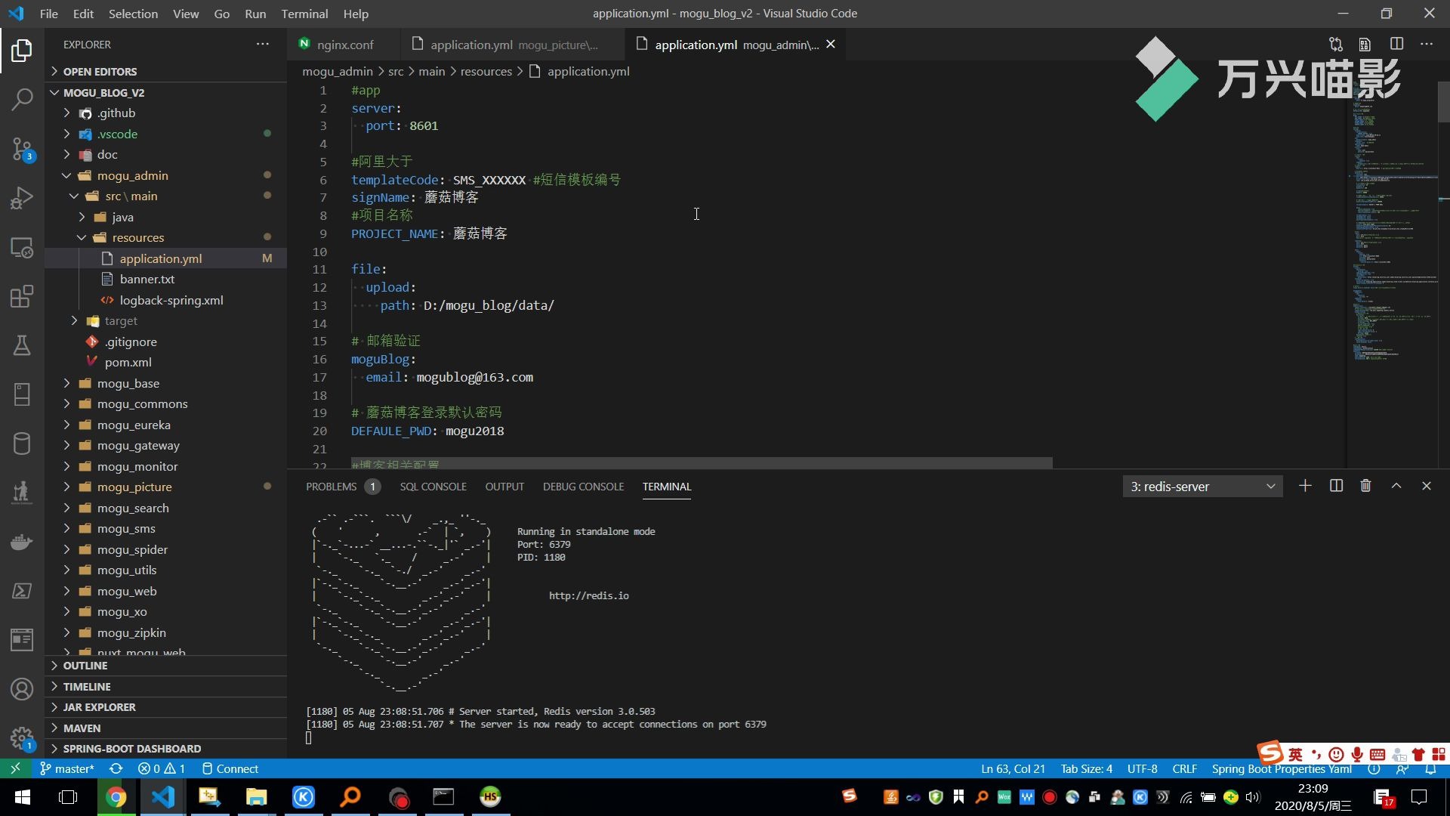Select the Testing icon in sidebar
This screenshot has width=1450, height=816.
(22, 345)
